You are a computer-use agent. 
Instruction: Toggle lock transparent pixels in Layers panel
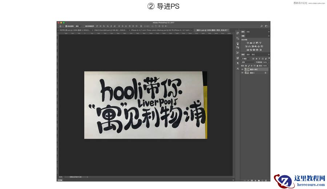(246, 66)
